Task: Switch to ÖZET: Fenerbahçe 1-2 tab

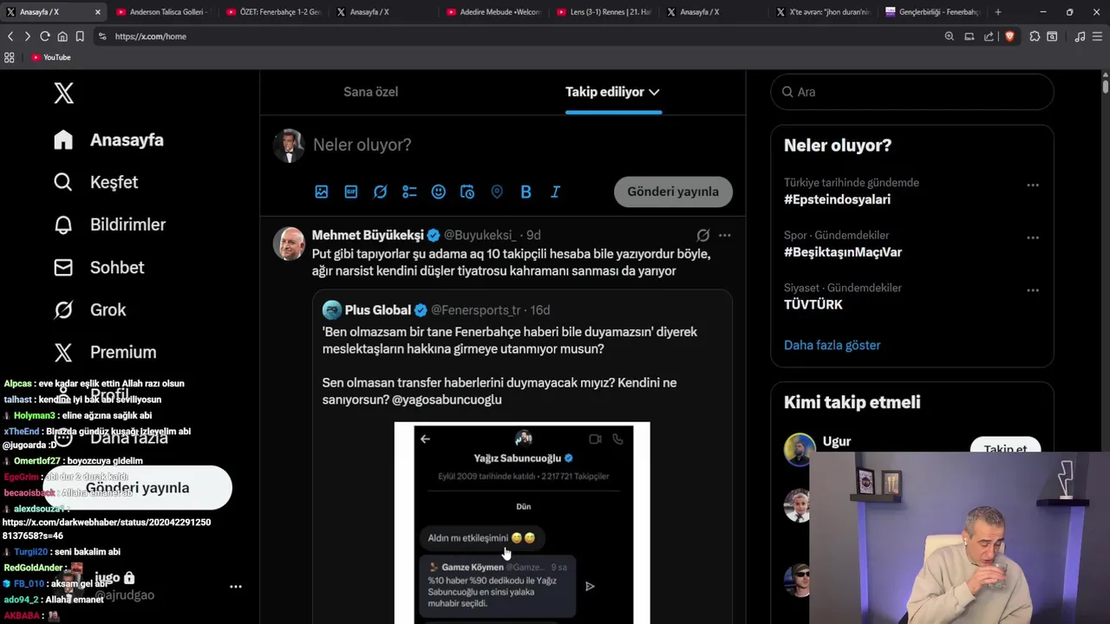Action: point(273,12)
